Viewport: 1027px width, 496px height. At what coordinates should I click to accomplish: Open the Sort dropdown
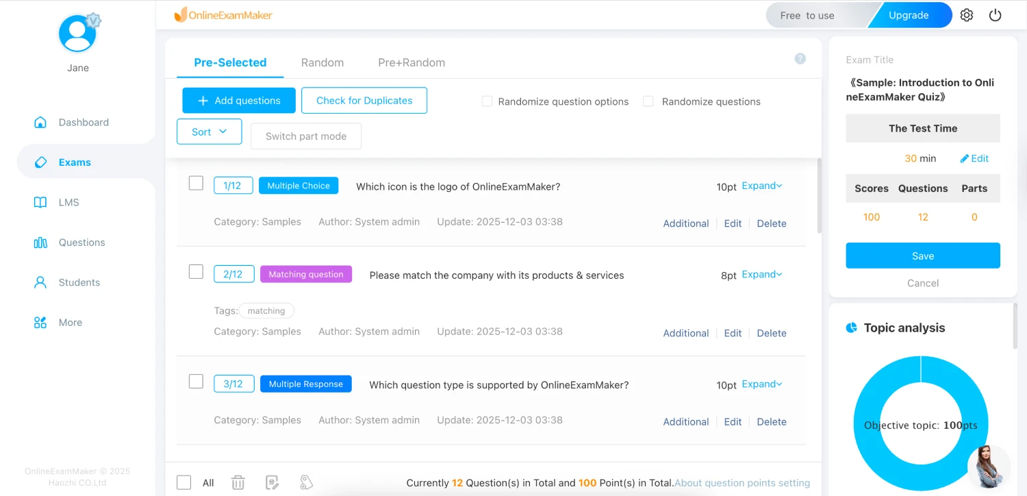[x=209, y=132]
